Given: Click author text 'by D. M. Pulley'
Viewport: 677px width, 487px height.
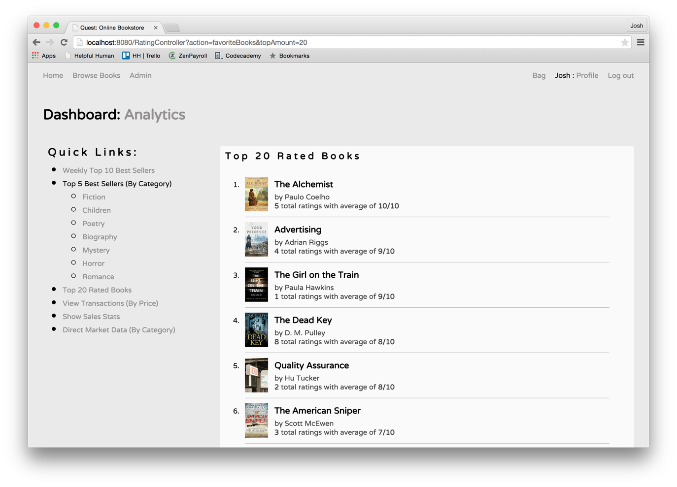Looking at the screenshot, I should coord(300,333).
